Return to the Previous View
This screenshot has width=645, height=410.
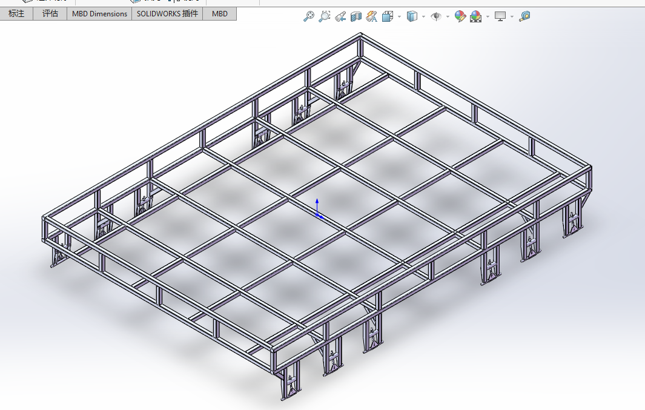[x=341, y=17]
